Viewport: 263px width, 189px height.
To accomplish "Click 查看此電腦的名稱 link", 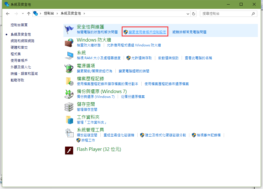I will coord(198,58).
